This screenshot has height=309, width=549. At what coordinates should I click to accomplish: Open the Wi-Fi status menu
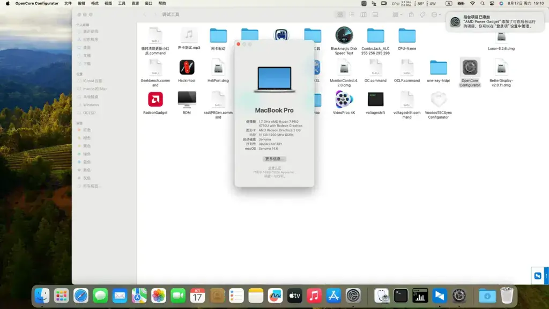tap(472, 4)
